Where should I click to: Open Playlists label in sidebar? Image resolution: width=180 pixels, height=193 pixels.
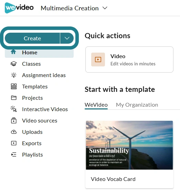click(32, 155)
